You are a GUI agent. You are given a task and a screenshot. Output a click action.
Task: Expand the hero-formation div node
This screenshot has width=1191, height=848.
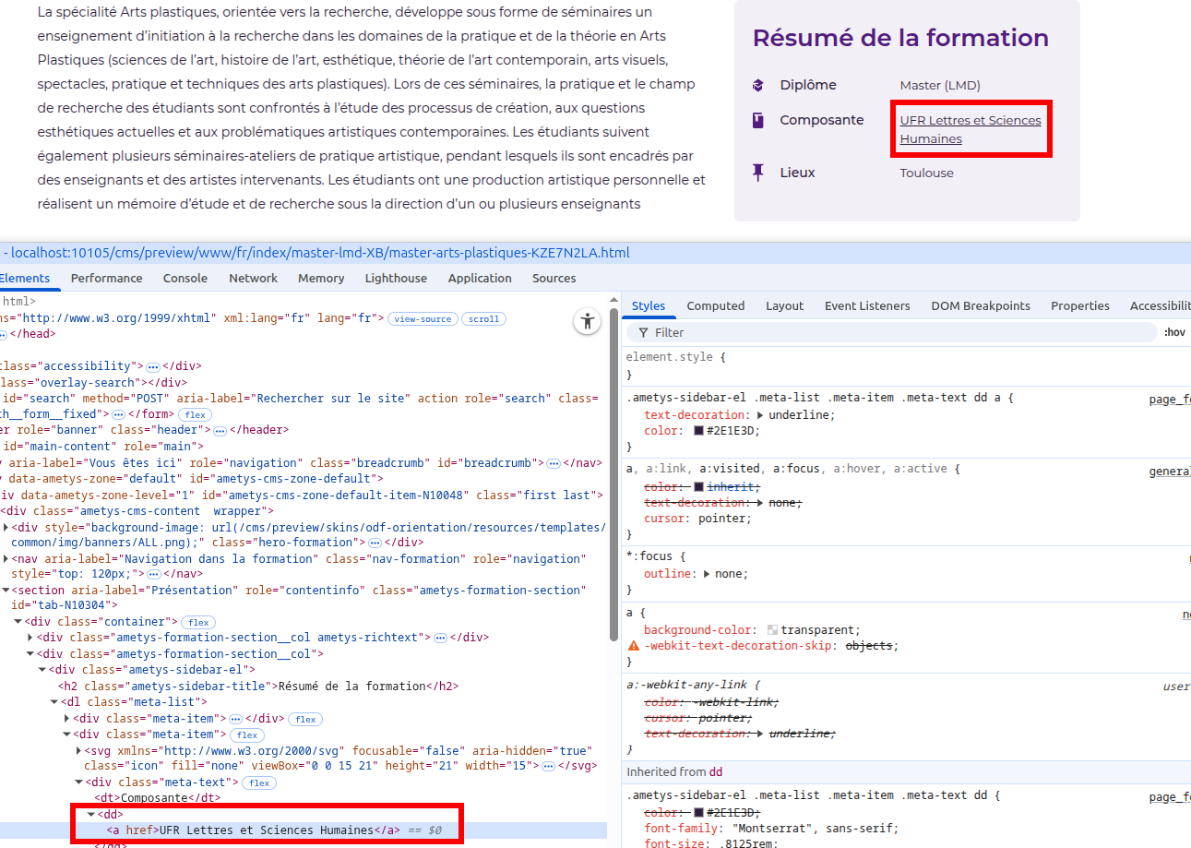point(7,528)
